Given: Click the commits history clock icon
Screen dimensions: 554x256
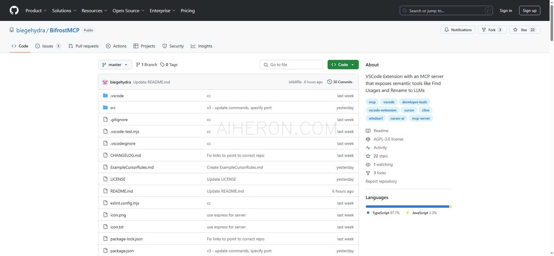Looking at the screenshot, I should tap(329, 82).
